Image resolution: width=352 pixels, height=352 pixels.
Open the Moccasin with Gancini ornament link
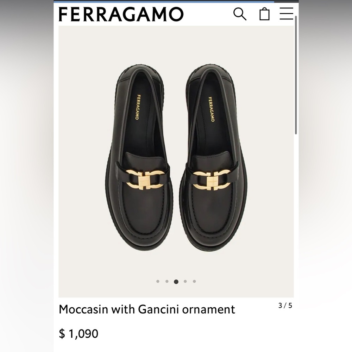tap(147, 309)
